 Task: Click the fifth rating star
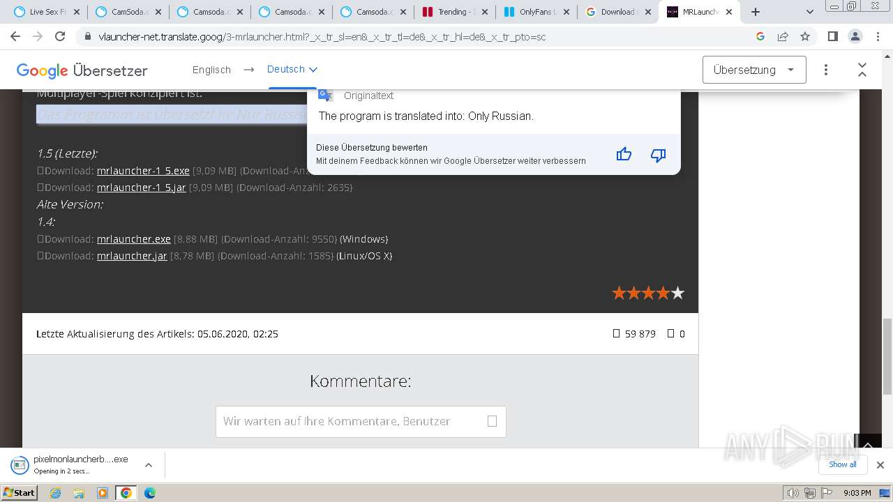(x=677, y=293)
